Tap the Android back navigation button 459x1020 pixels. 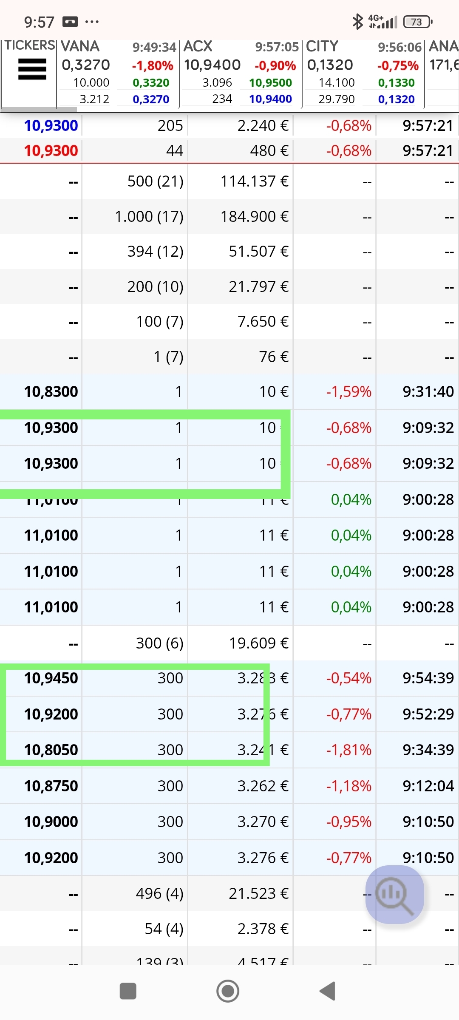[x=328, y=991]
